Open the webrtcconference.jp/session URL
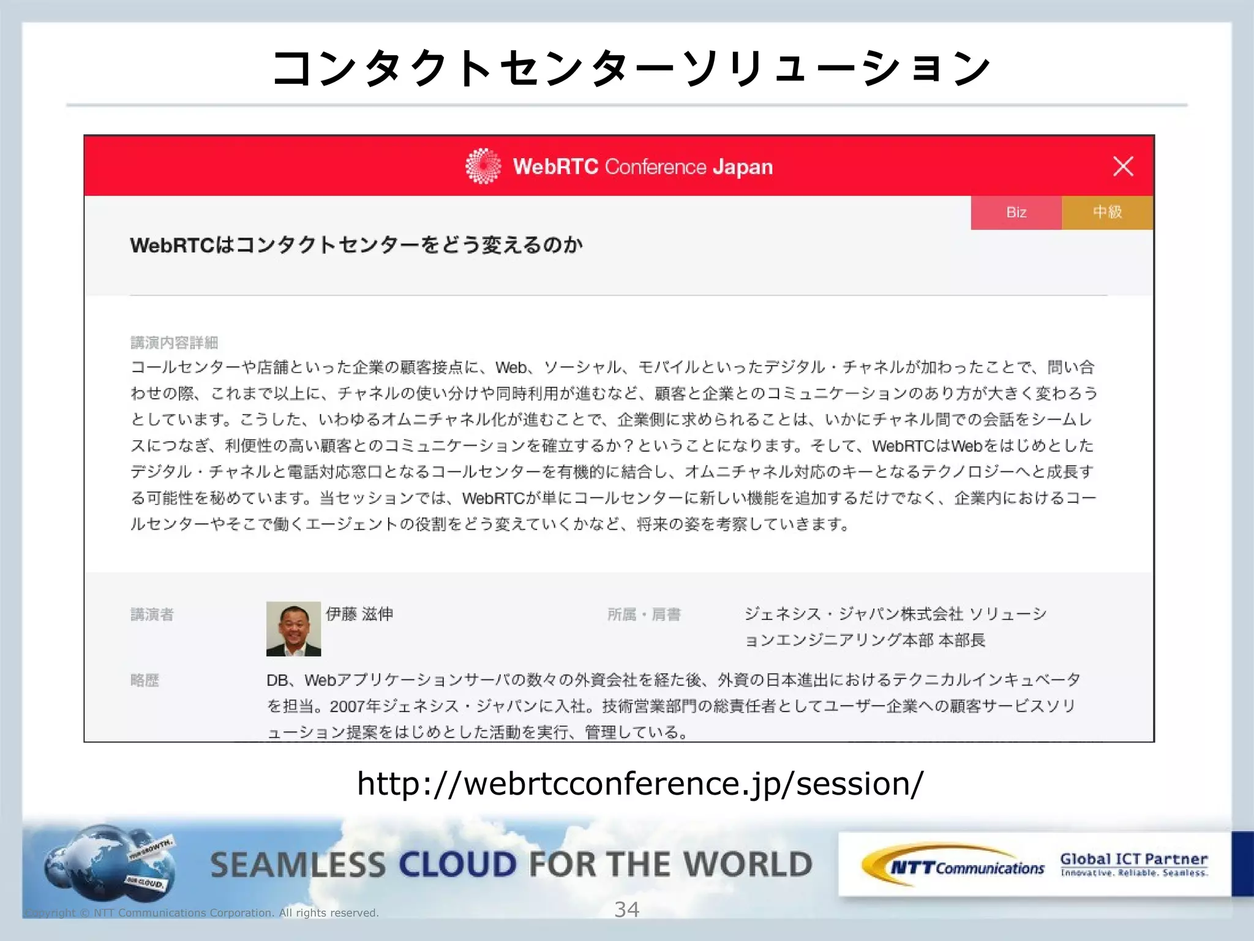This screenshot has height=941, width=1254. pyautogui.click(x=640, y=784)
